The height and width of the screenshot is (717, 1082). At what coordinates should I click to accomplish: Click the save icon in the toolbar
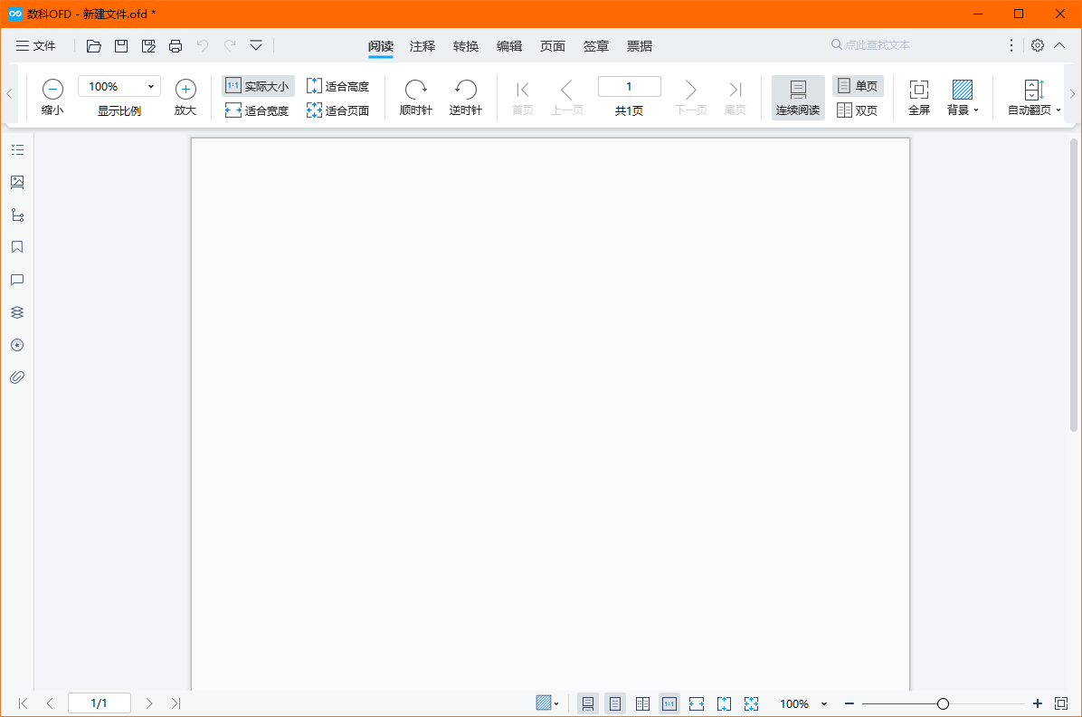(120, 44)
